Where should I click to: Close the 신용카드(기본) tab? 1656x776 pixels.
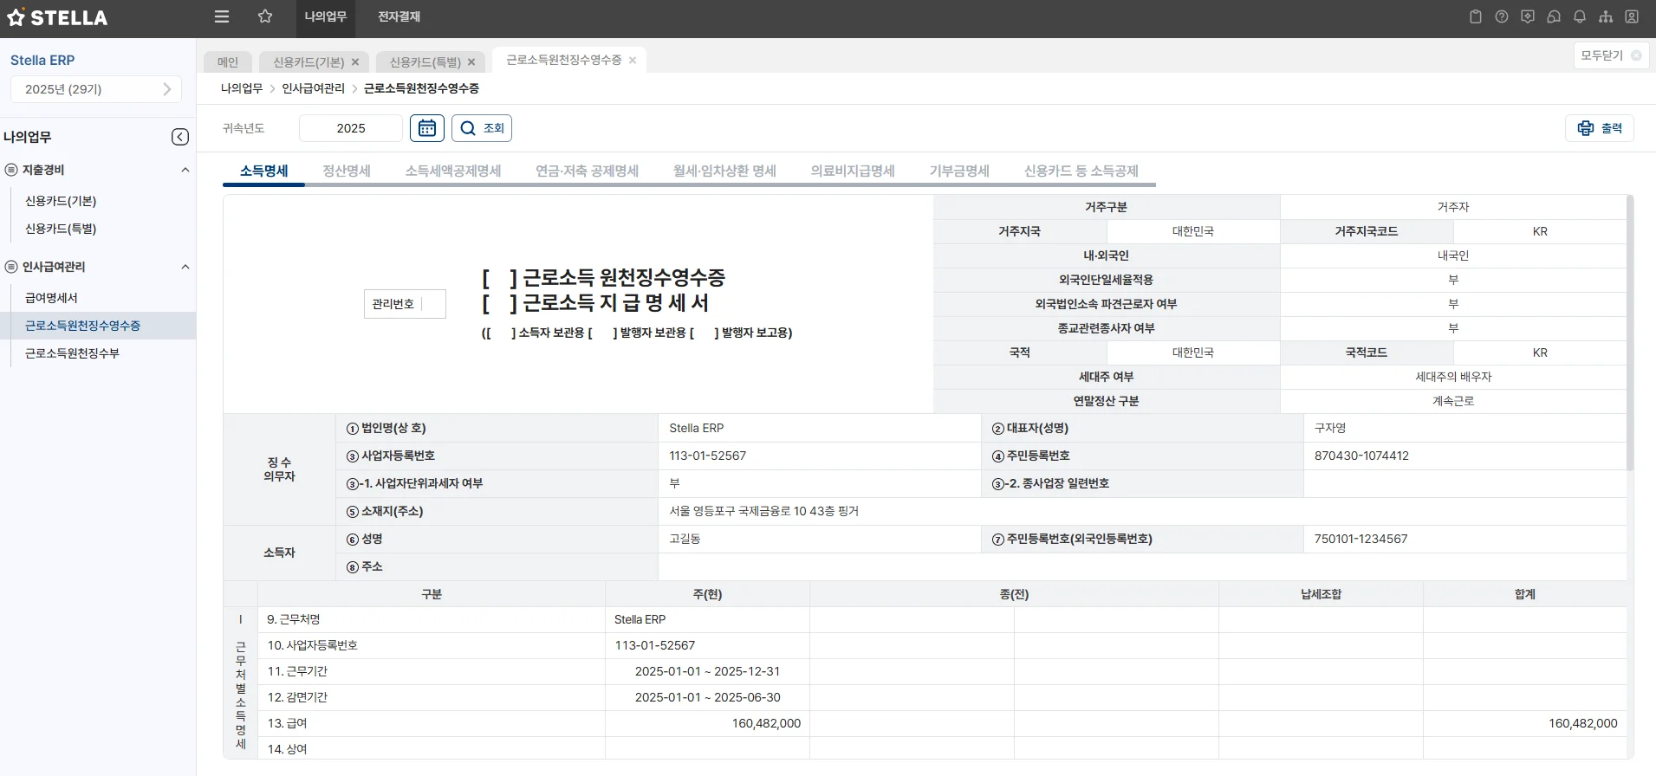pyautogui.click(x=355, y=62)
